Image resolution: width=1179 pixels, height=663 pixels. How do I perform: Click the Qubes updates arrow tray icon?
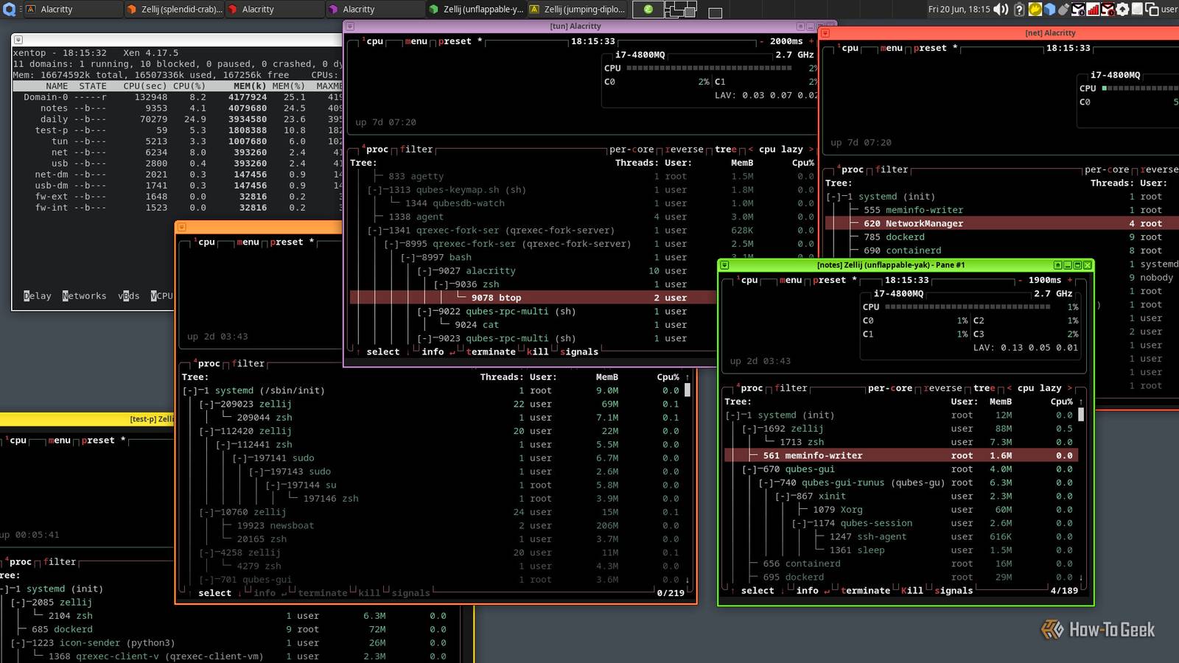1122,10
